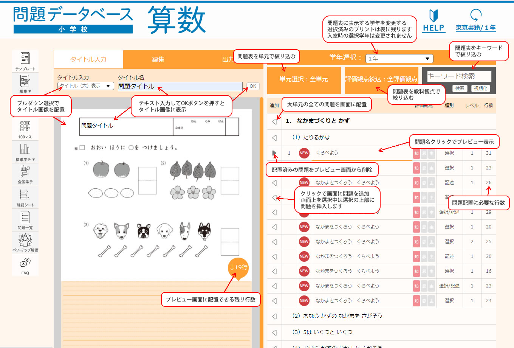The image size is (514, 348).
Task: Click add arrow for (2) おなじ かずの なかまを さがそう
Action: [x=274, y=316]
